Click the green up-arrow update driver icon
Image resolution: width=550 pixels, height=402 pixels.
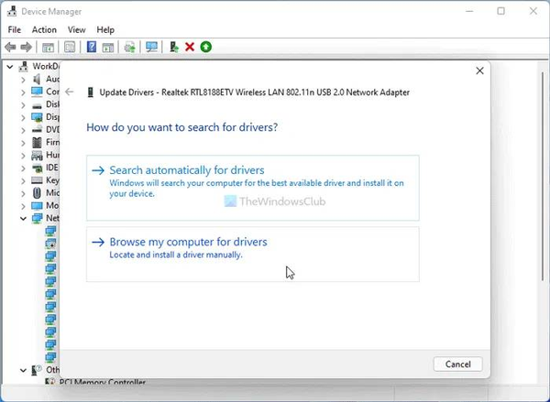click(206, 47)
